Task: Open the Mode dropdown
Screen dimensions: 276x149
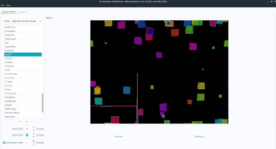Action: 27,21
